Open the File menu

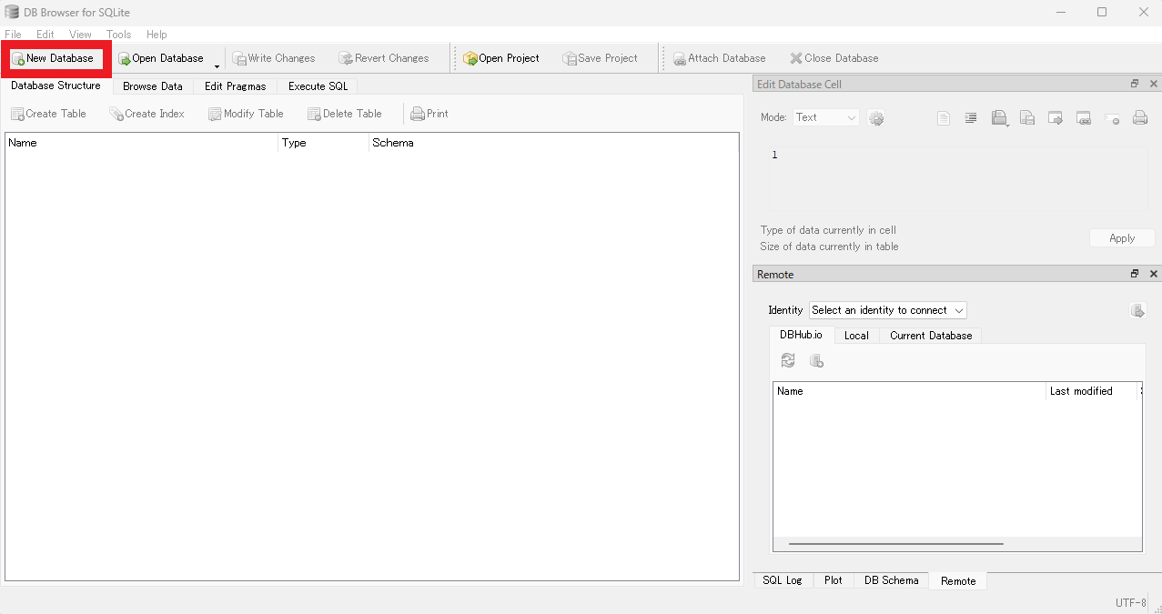point(13,35)
